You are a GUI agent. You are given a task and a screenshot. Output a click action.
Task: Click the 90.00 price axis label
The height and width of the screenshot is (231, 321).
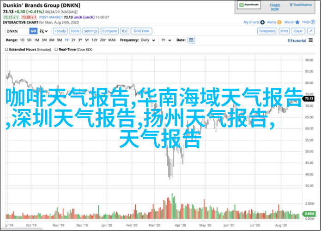(x=309, y=60)
